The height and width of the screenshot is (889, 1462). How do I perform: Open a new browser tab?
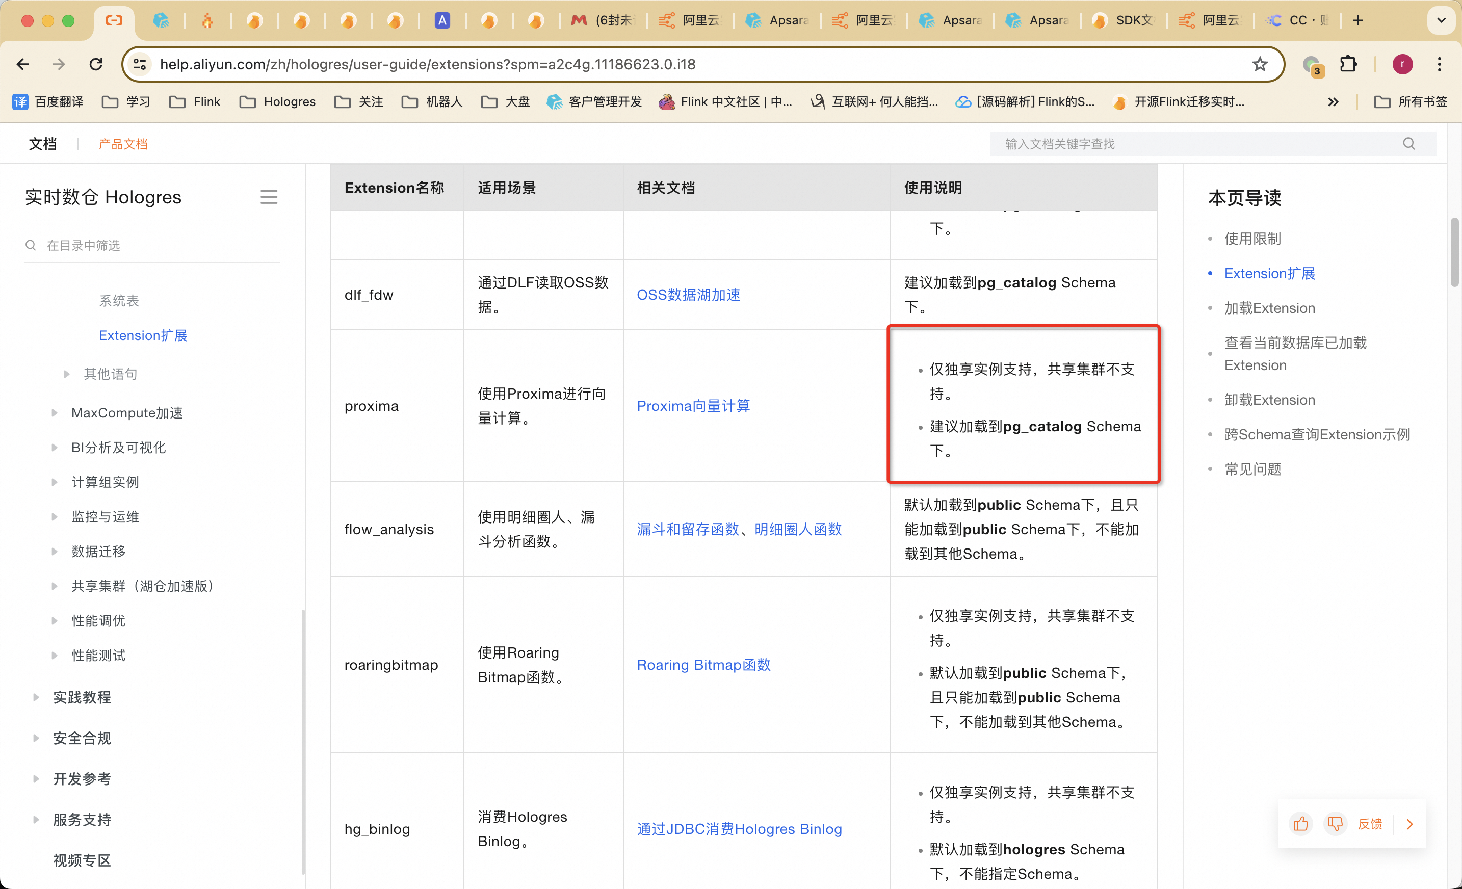tap(1357, 20)
